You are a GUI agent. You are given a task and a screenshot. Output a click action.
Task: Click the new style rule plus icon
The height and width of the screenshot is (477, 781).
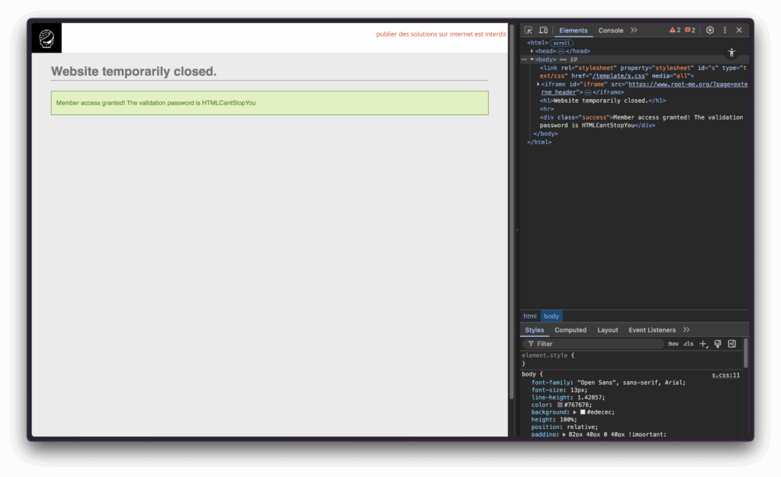point(703,344)
